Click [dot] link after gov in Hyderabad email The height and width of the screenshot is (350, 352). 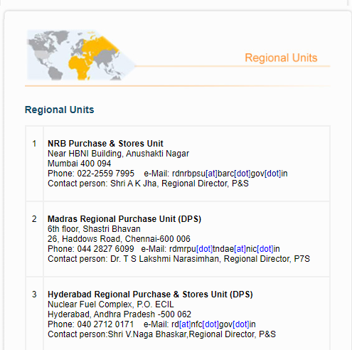pyautogui.click(x=241, y=324)
